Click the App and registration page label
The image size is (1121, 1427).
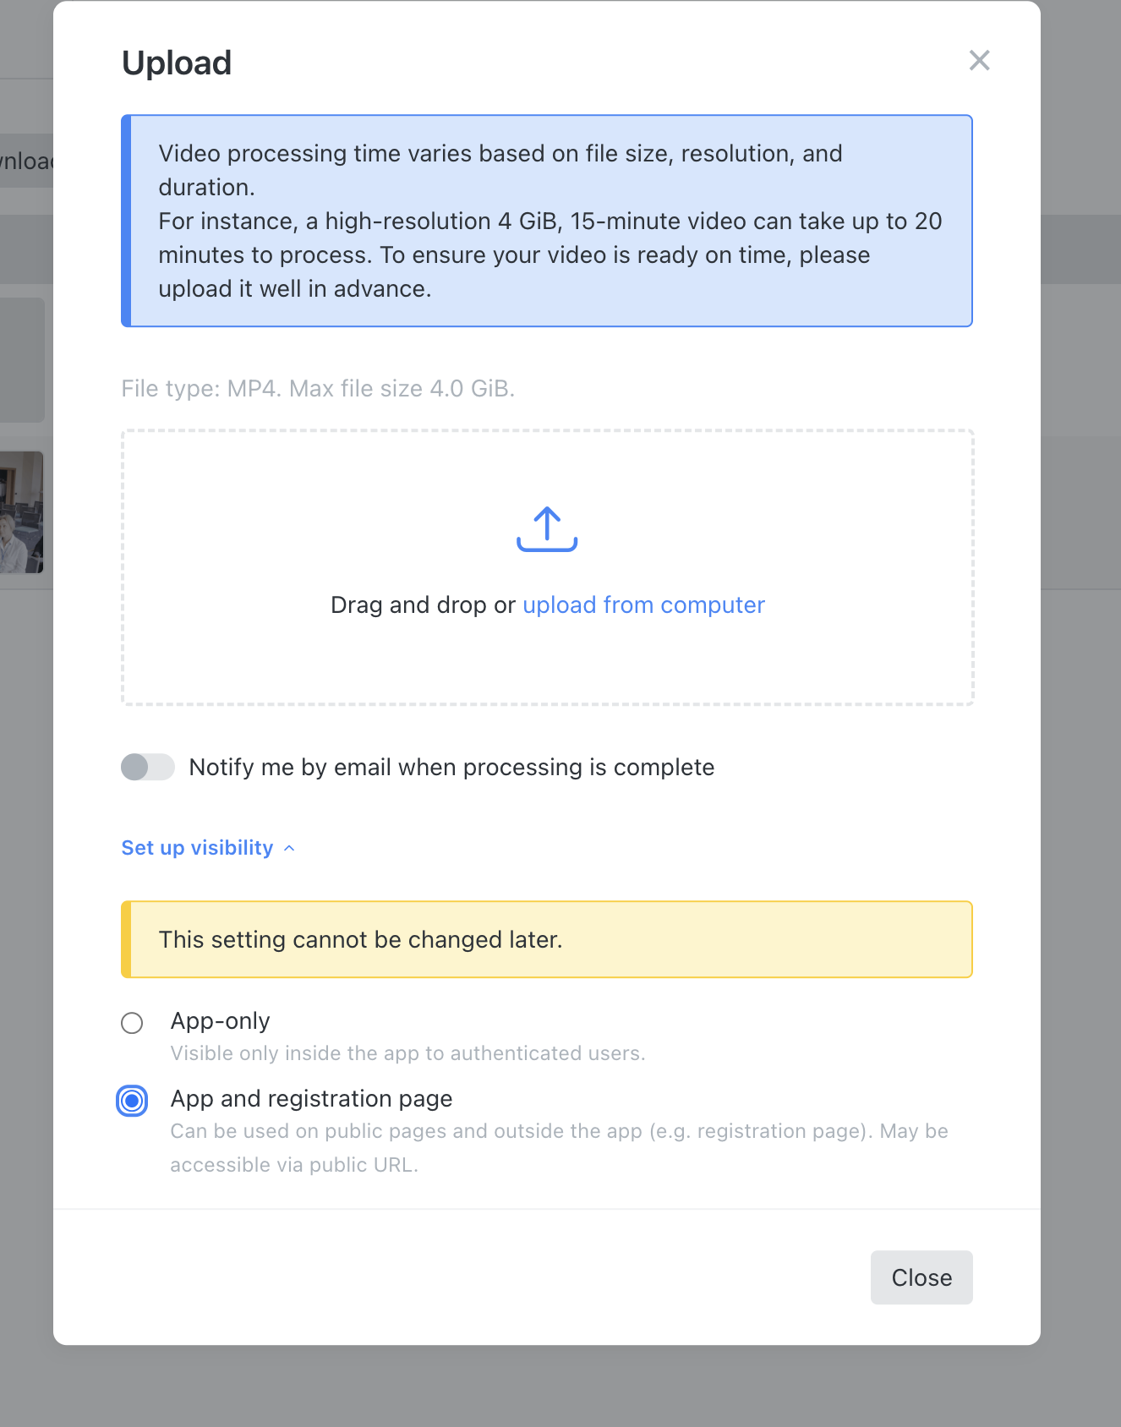311,1098
